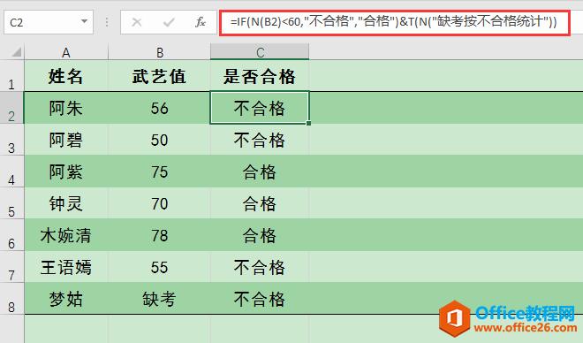Screen dimensions: 583x343
Task: Click 木婉清's result cell 合格
Action: click(x=260, y=235)
